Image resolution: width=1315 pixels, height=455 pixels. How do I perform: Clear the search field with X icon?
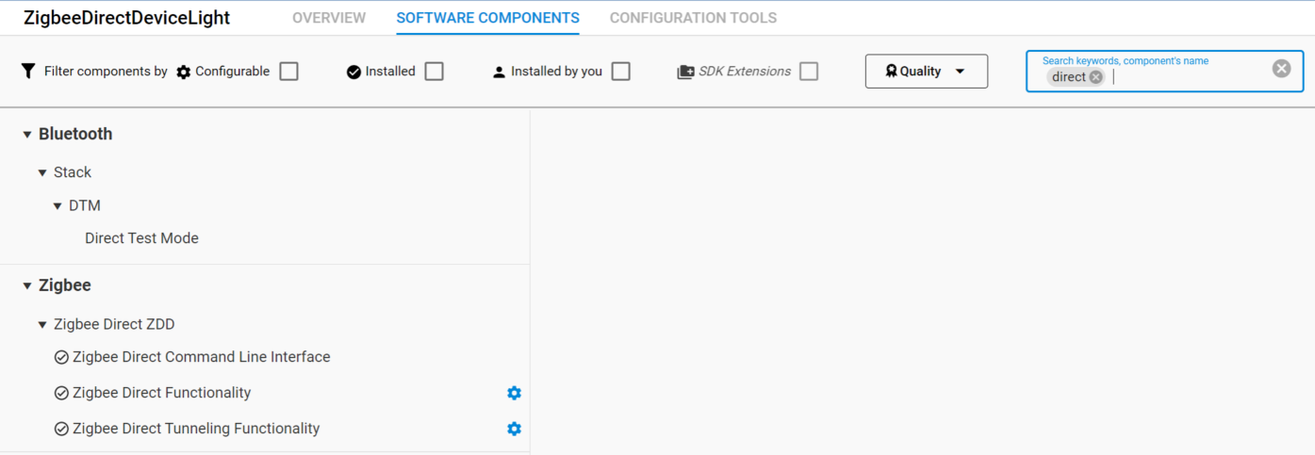[1281, 68]
